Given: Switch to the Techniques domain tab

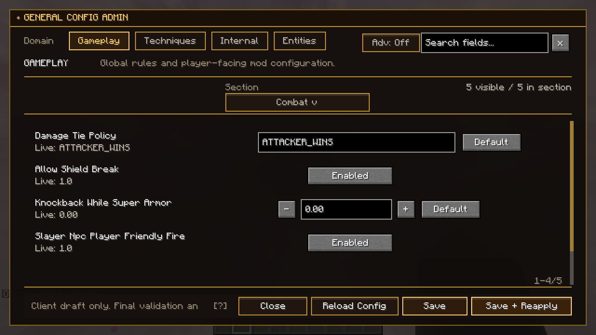Looking at the screenshot, I should click(170, 41).
